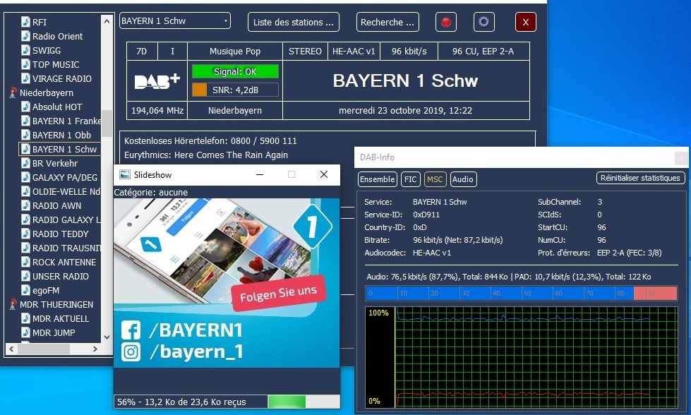The width and height of the screenshot is (691, 415).
Task: Select RADIO AWN station
Action: (56, 205)
